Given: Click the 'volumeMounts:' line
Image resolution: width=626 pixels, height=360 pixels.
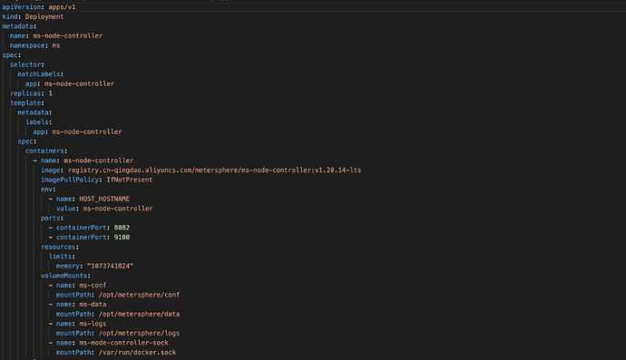Looking at the screenshot, I should click(65, 276).
